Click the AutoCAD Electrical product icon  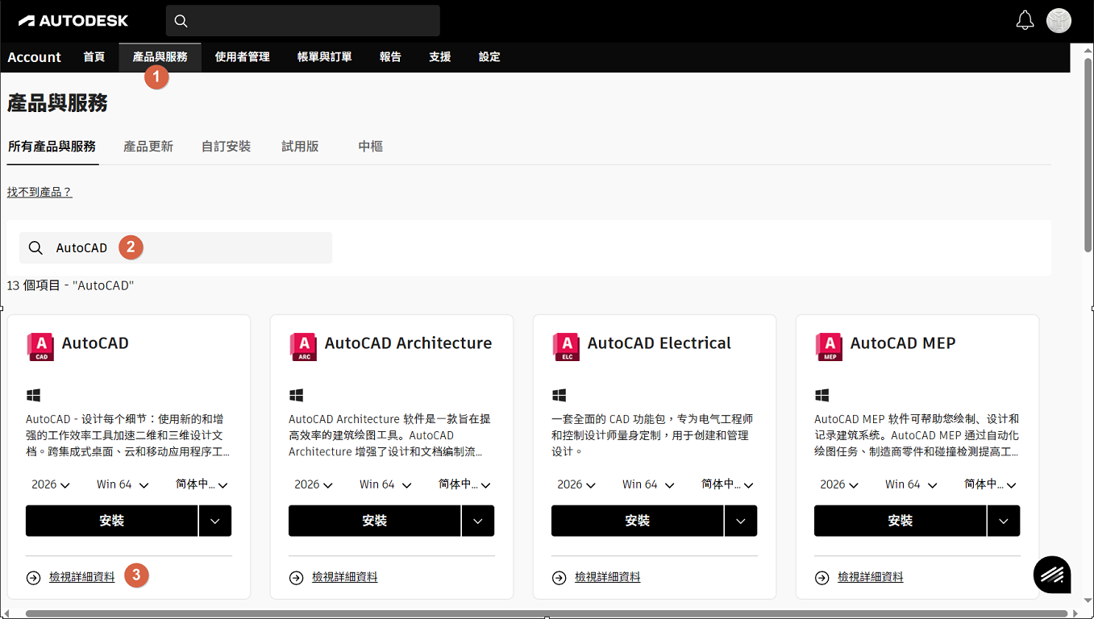[566, 347]
